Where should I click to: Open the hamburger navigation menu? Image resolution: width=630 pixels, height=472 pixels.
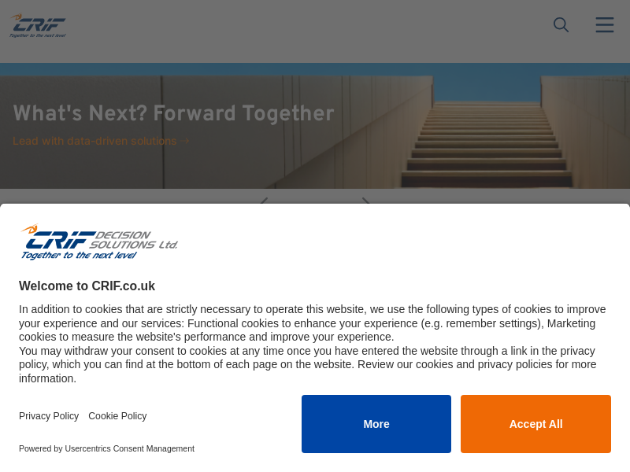604,25
